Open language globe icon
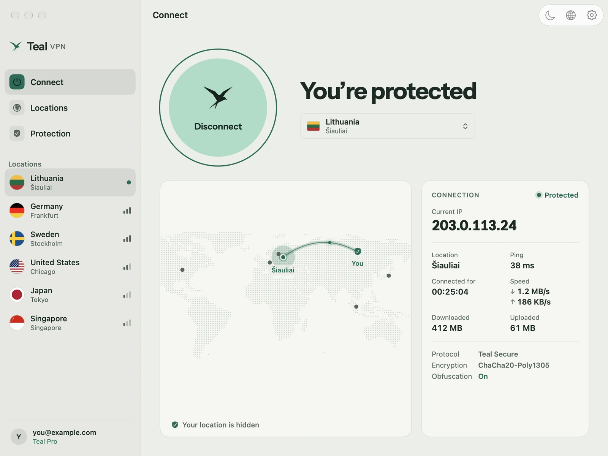Image resolution: width=608 pixels, height=456 pixels. [x=571, y=15]
